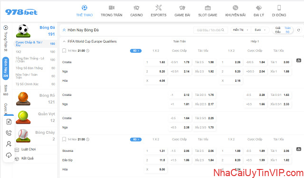
Task: Open the Euro odds format dropdown
Action: point(260,30)
